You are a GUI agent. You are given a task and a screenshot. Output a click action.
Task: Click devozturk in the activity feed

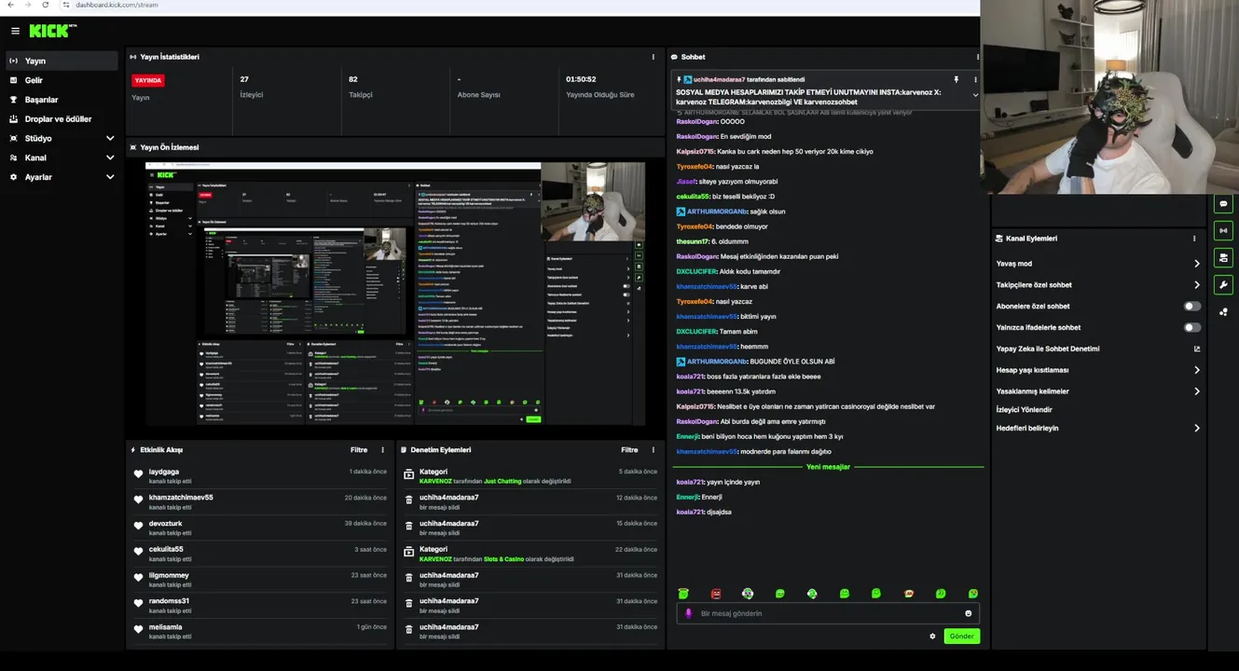tap(165, 524)
